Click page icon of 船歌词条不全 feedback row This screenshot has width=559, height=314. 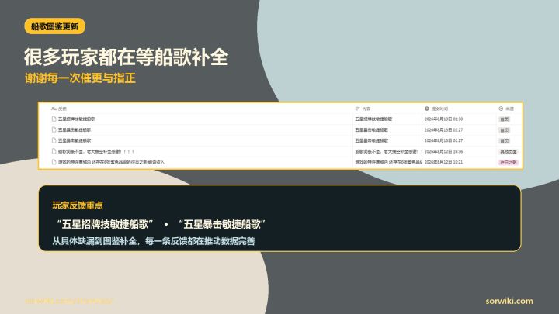[x=54, y=151]
